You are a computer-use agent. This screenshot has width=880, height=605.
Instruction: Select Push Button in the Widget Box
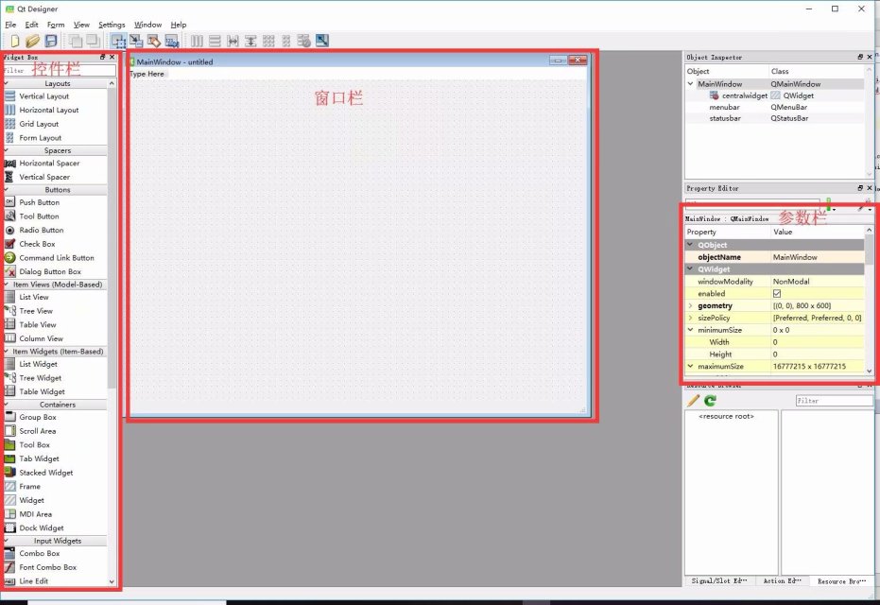38,201
